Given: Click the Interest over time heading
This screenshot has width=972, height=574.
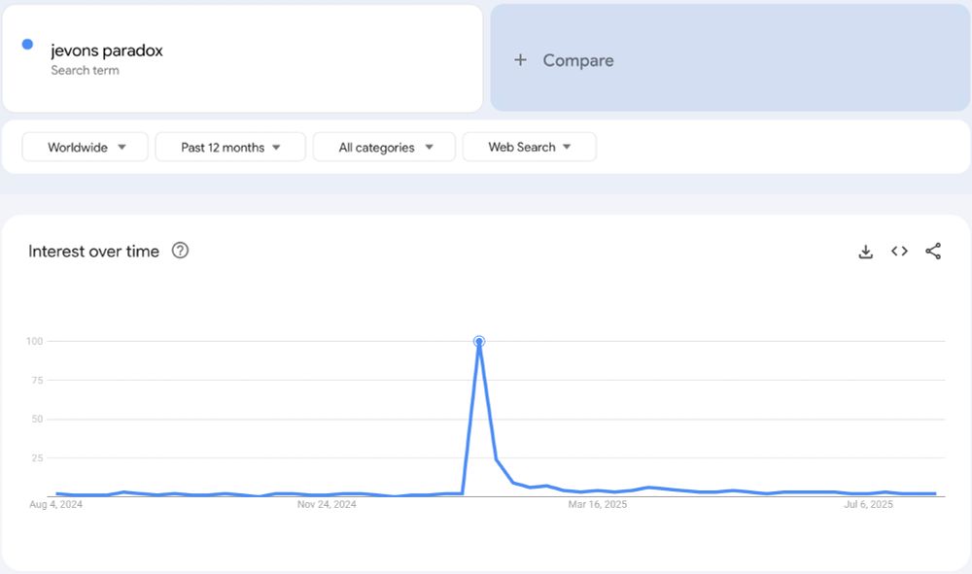Looking at the screenshot, I should point(93,252).
